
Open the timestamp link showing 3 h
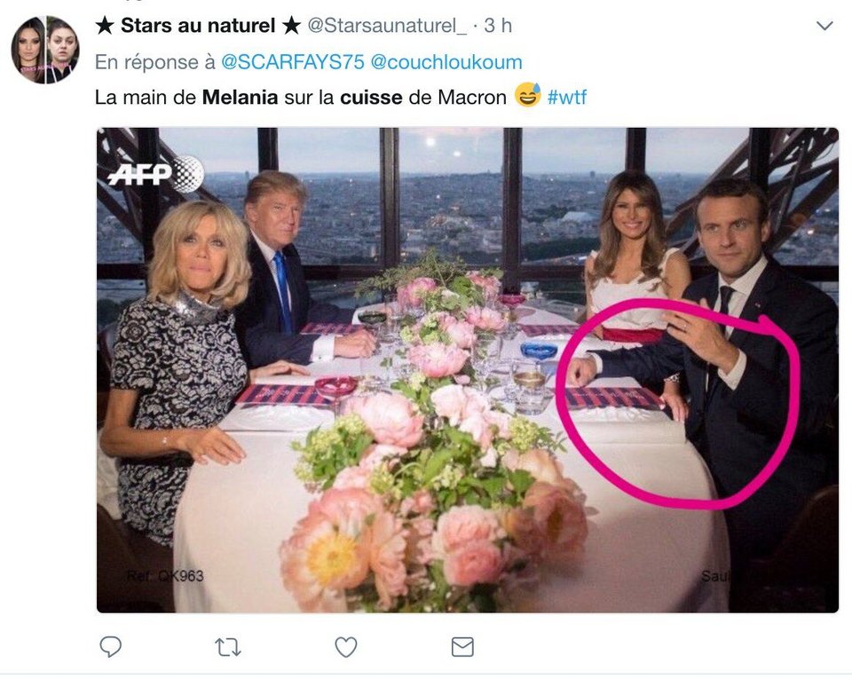click(495, 25)
